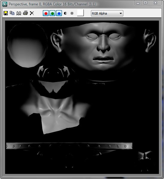The image size is (164, 179).
Task: Close the Perspective frame window
Action: pos(155,3)
